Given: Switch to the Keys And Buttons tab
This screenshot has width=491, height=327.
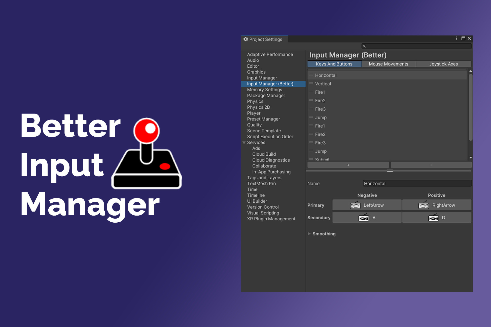Looking at the screenshot, I should coord(334,64).
